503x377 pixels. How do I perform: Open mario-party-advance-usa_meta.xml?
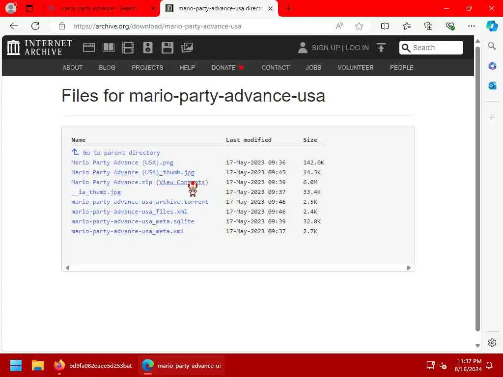127,231
